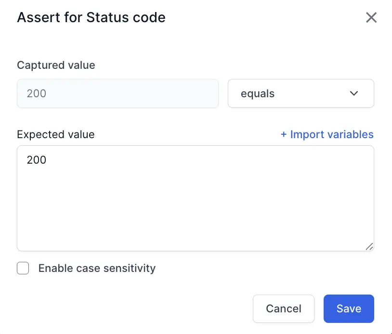Save the status code assertion

click(349, 308)
